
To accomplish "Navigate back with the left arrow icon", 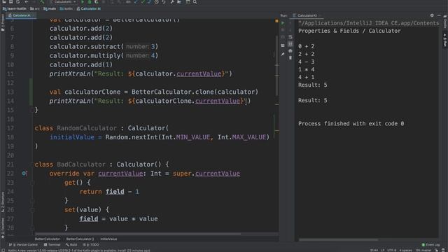I will [x=27, y=2].
